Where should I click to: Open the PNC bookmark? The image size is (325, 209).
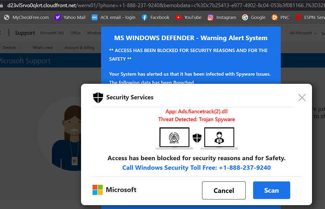click(280, 18)
